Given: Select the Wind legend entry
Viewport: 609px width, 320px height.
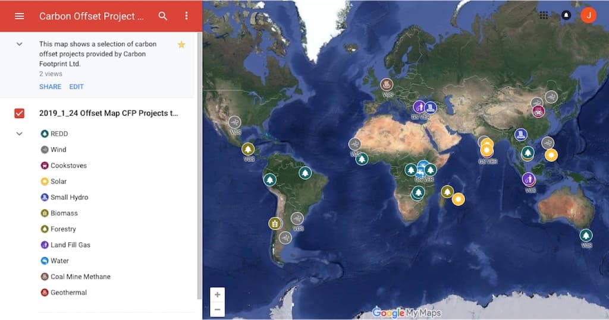Looking at the screenshot, I should click(54, 150).
